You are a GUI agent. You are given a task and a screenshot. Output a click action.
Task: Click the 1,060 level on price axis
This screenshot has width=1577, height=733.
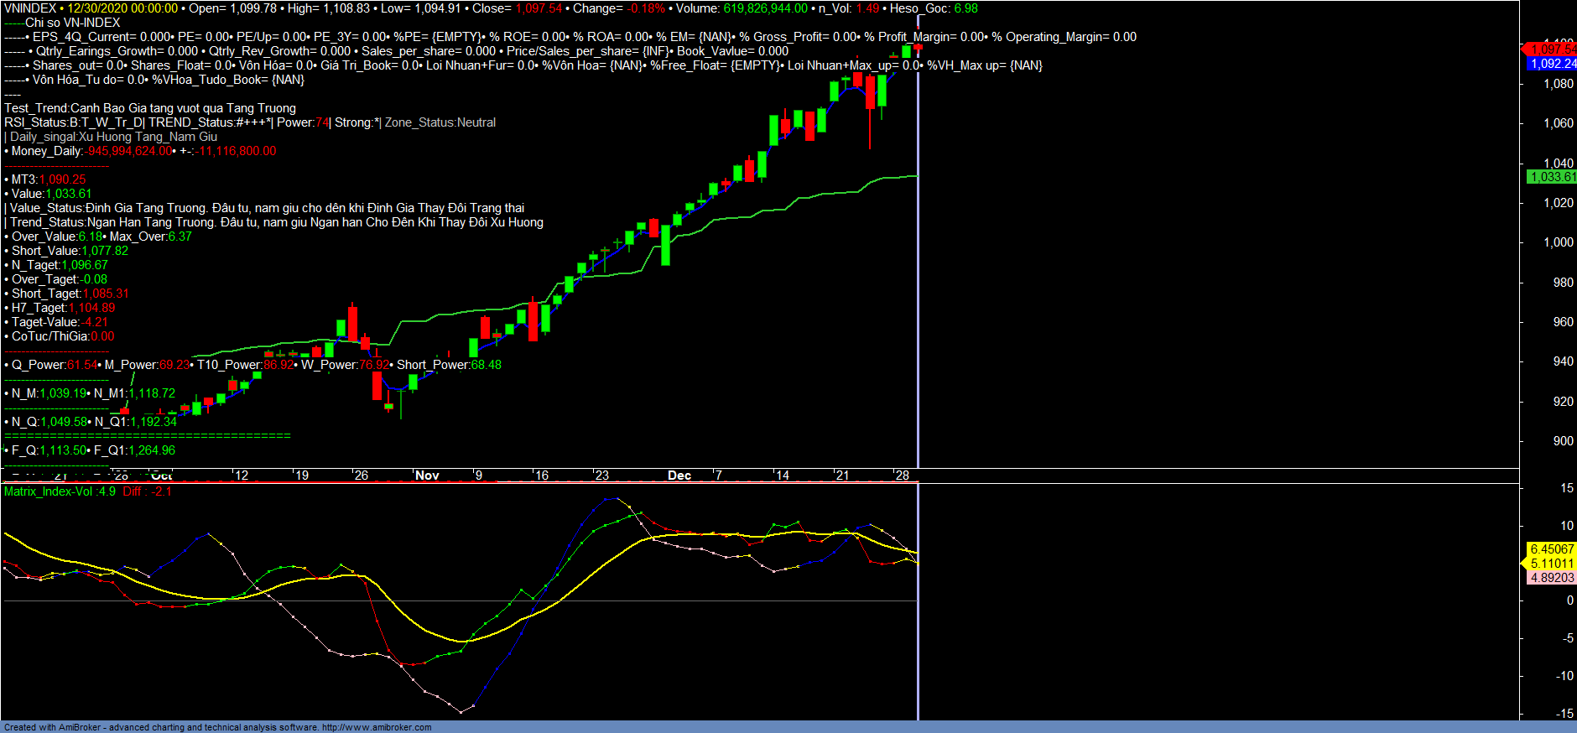1559,123
